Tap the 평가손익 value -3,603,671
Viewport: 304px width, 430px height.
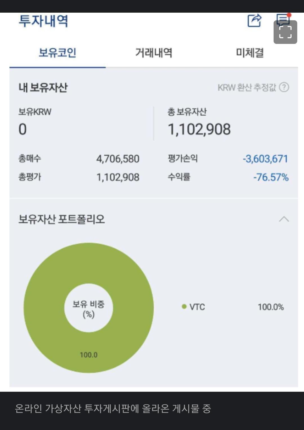click(265, 159)
